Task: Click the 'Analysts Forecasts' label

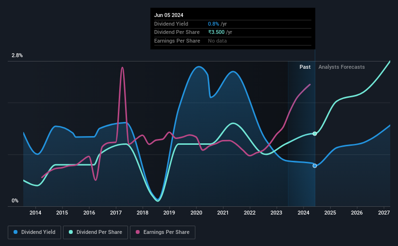Action: pyautogui.click(x=341, y=67)
